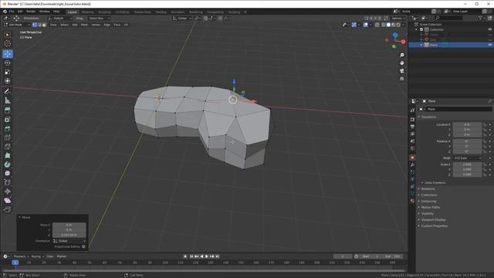494x278 pixels.
Task: Open Material properties tab icon
Action: pyautogui.click(x=412, y=201)
